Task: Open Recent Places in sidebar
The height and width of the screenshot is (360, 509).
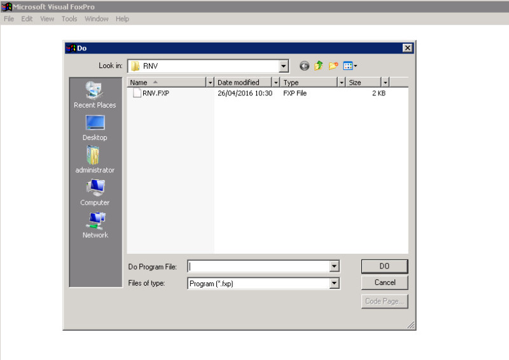Action: (94, 95)
